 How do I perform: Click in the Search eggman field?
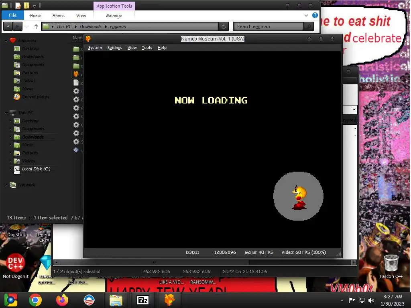pos(269,26)
